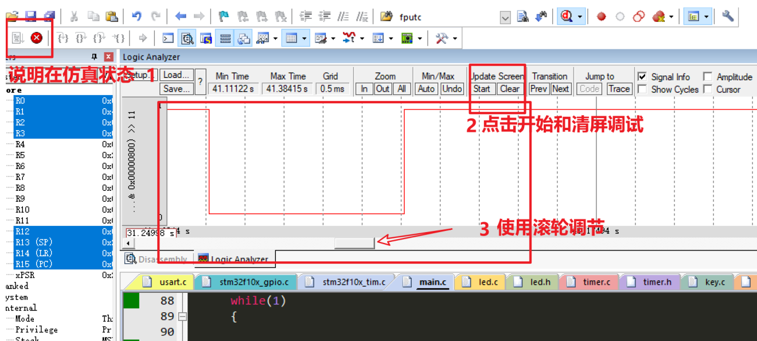Enable the Show Cycles checkbox
Image resolution: width=757 pixels, height=341 pixels.
[641, 89]
